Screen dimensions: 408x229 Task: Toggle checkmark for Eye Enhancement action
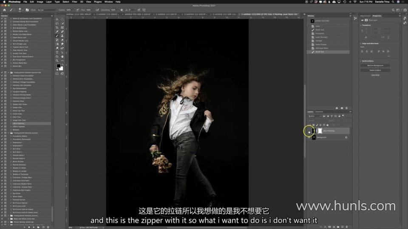tap(2, 88)
